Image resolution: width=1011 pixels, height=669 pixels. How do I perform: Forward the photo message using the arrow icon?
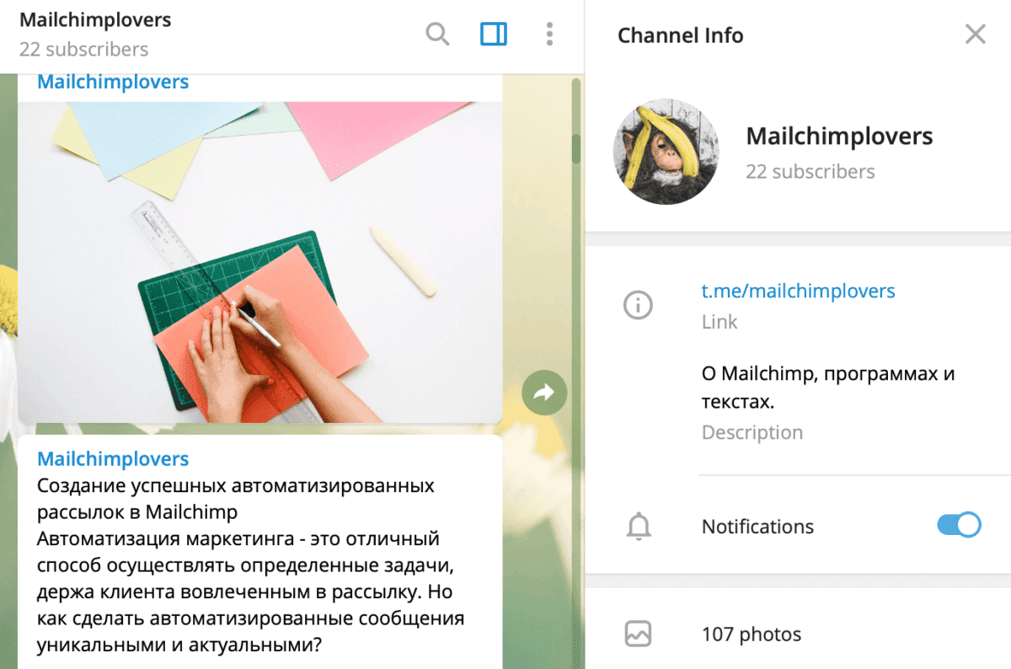544,392
